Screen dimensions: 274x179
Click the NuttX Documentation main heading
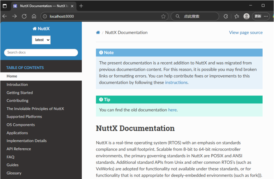pos(135,128)
